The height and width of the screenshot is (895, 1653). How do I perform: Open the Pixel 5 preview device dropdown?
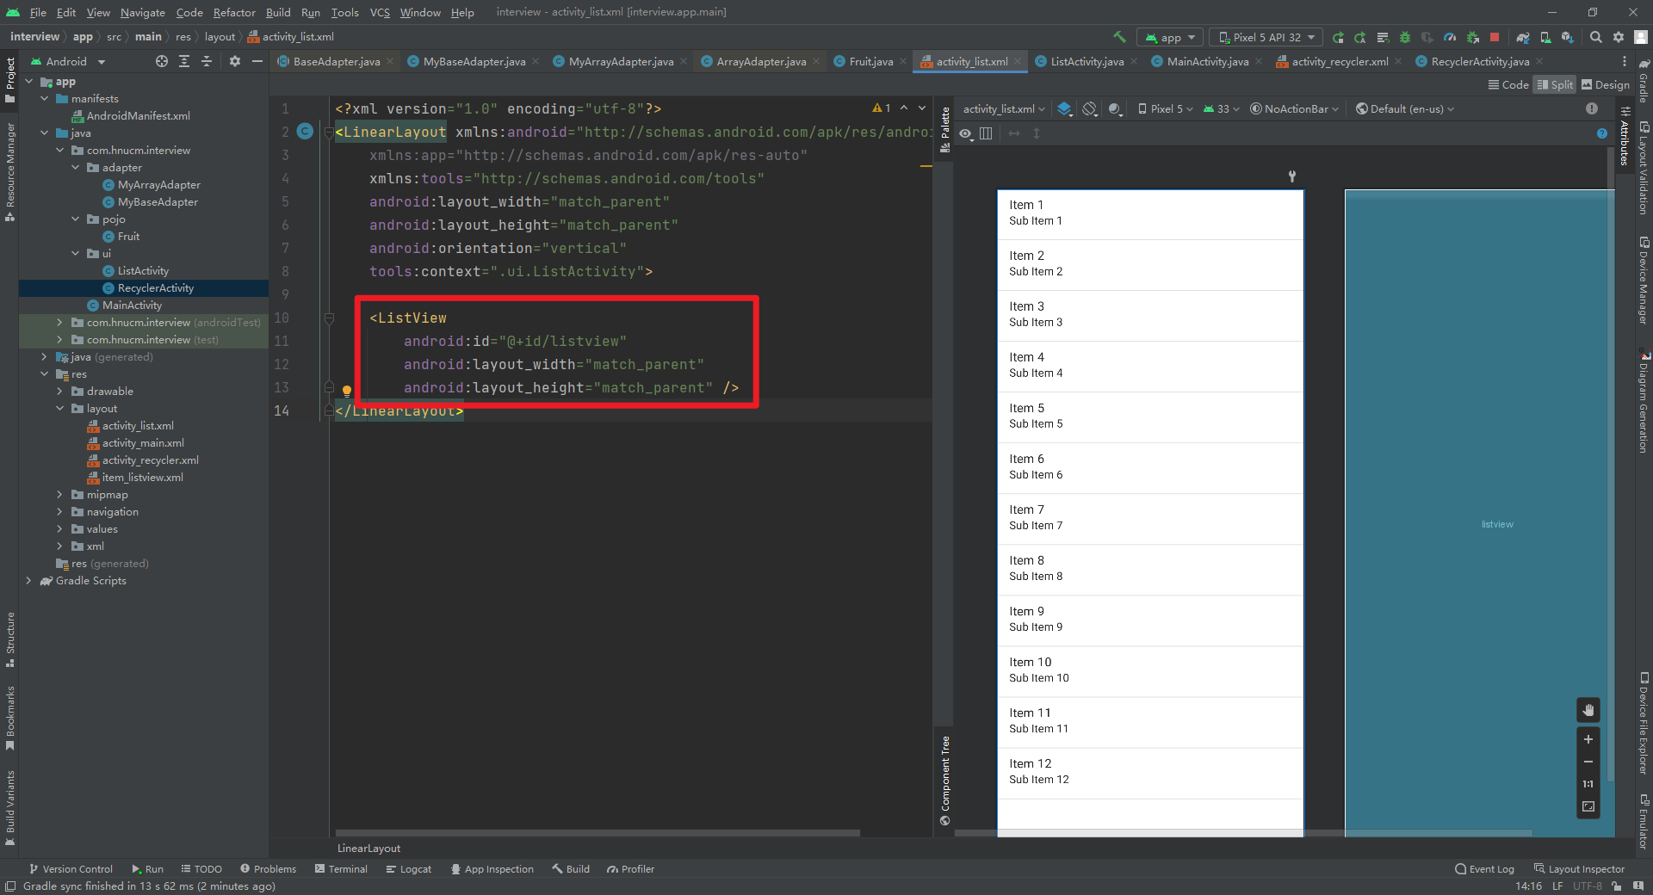pyautogui.click(x=1166, y=108)
